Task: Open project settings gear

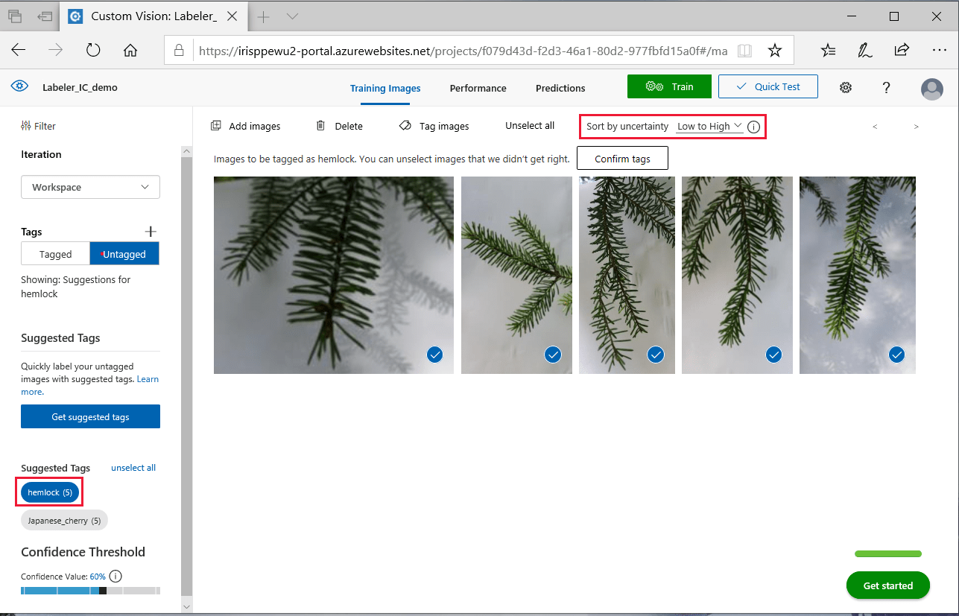Action: [x=846, y=87]
